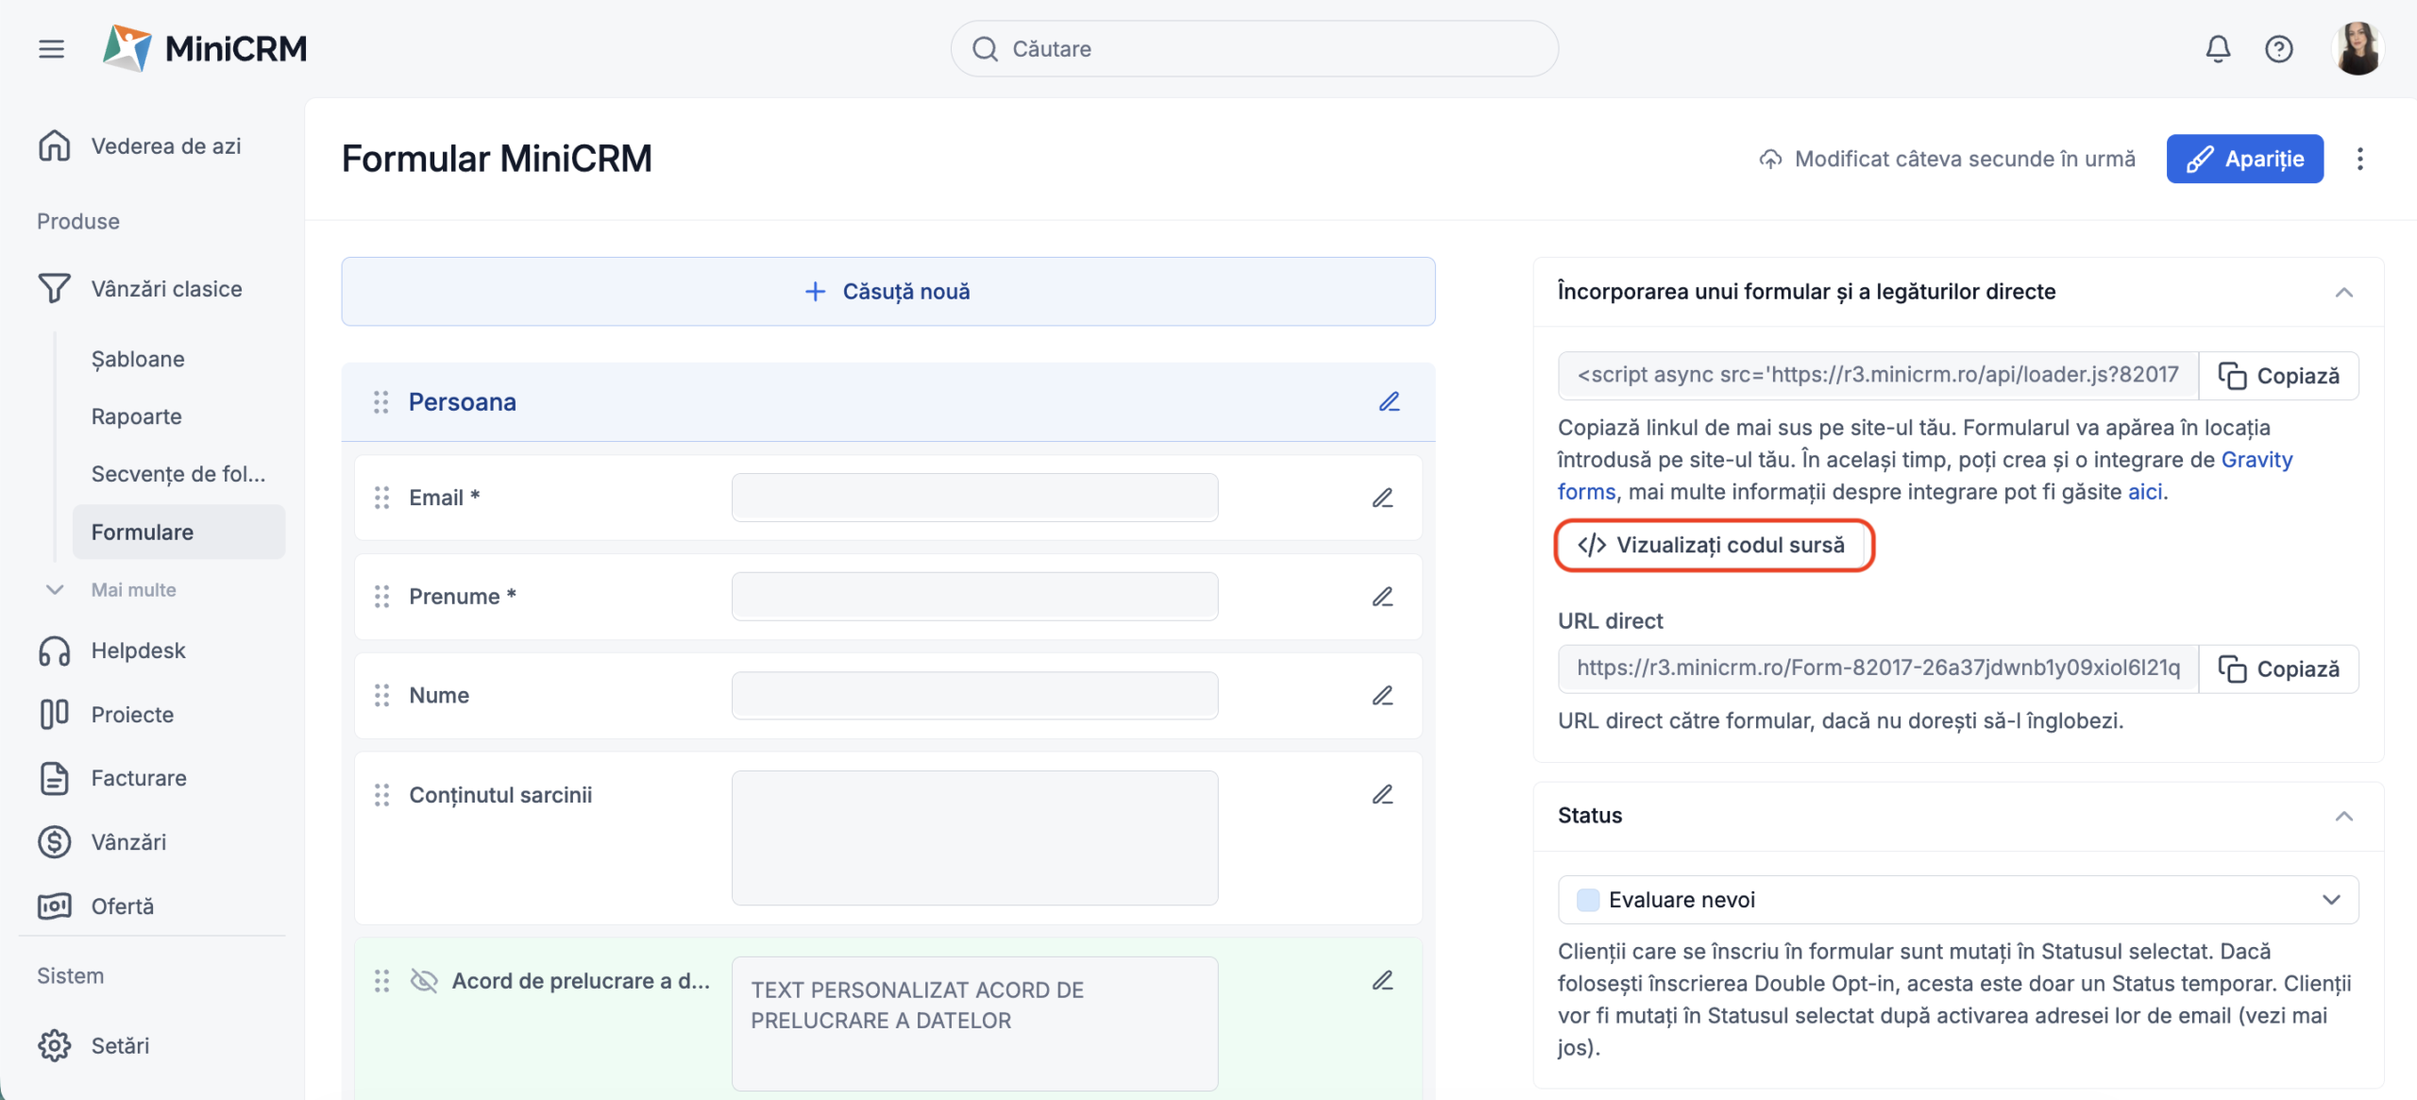Open the notifications bell icon
This screenshot has height=1100, width=2417.
point(2217,49)
